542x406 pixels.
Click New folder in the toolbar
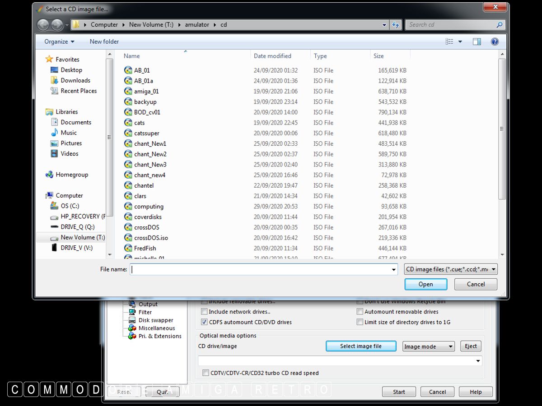[104, 42]
